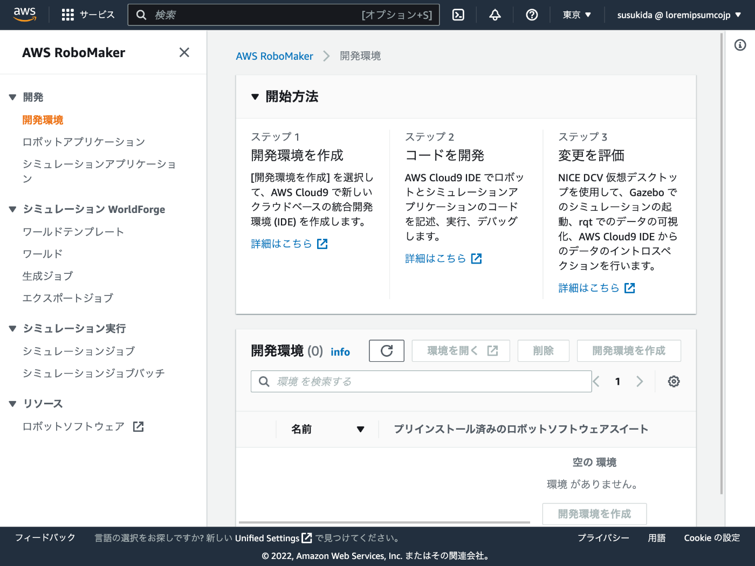755x566 pixels.
Task: Open ワールドテンプレート in the side navigation
Action: coord(73,232)
